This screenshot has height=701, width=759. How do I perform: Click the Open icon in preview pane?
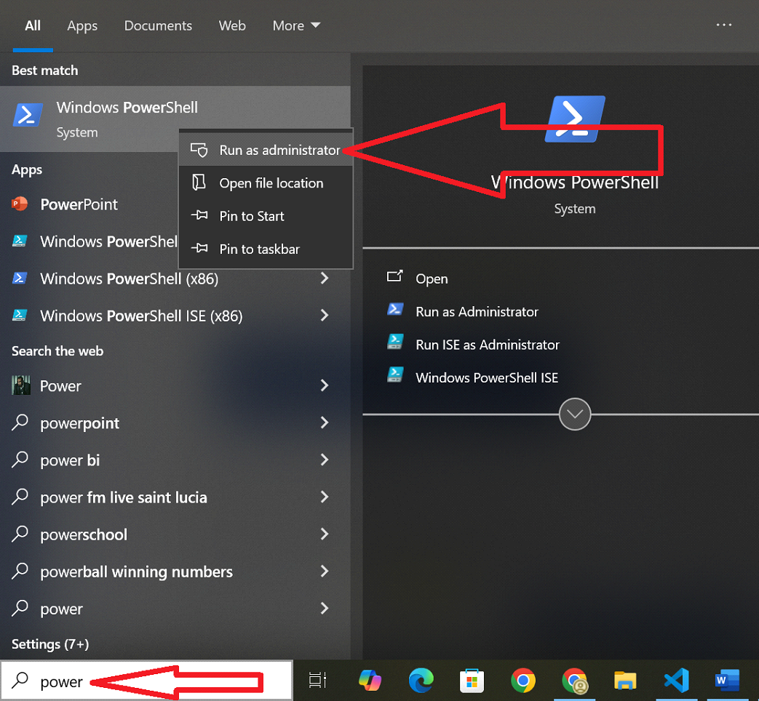coord(395,276)
